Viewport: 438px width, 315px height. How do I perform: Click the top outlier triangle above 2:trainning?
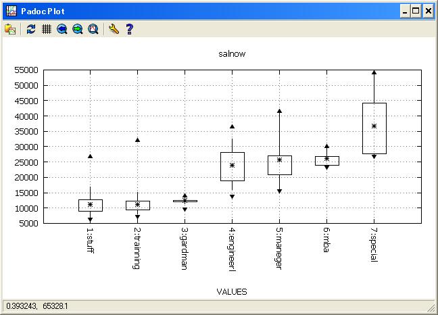138,140
